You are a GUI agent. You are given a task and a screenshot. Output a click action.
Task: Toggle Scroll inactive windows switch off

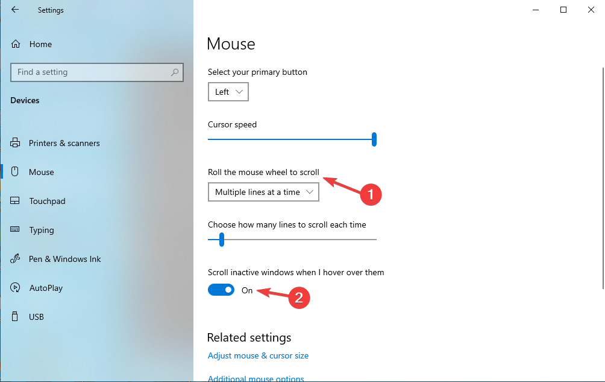tap(221, 290)
